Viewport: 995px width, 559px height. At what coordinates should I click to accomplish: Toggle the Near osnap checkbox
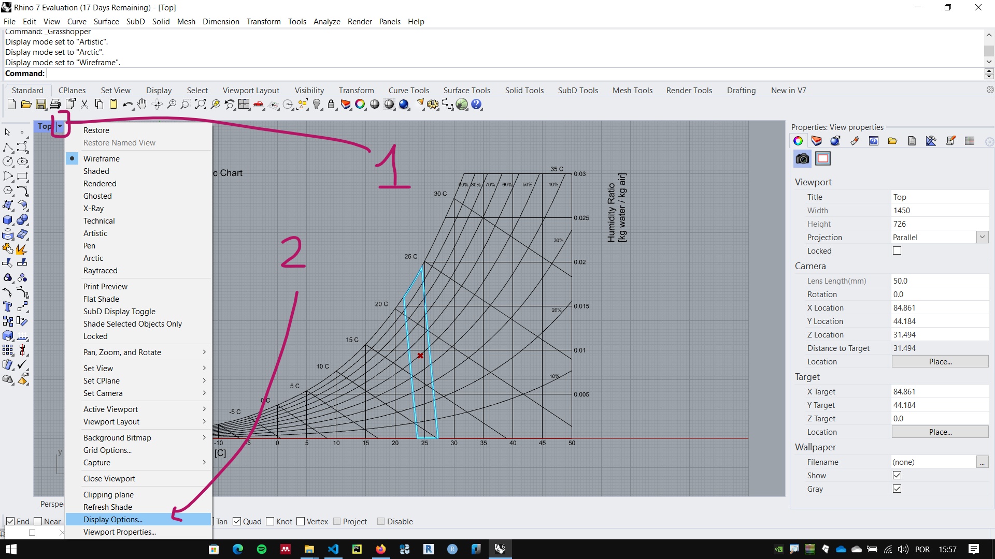pyautogui.click(x=38, y=521)
